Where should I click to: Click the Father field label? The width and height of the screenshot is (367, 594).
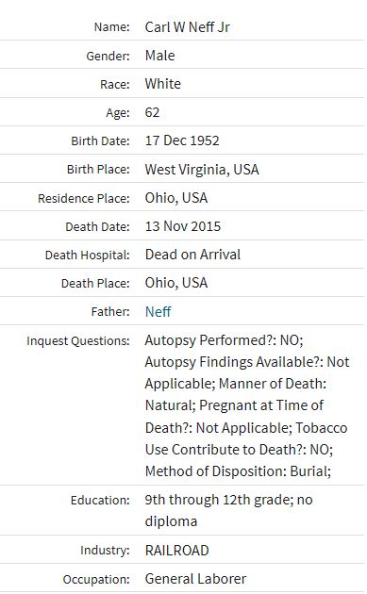coord(110,311)
